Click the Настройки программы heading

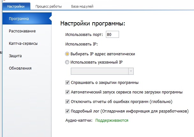coord(93,23)
